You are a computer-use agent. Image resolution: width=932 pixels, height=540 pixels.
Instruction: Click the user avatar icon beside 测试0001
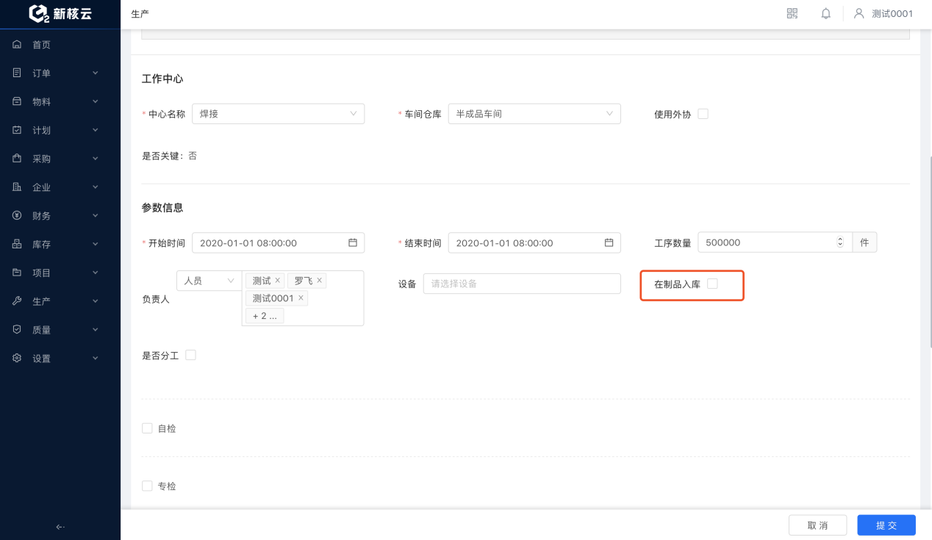click(858, 13)
